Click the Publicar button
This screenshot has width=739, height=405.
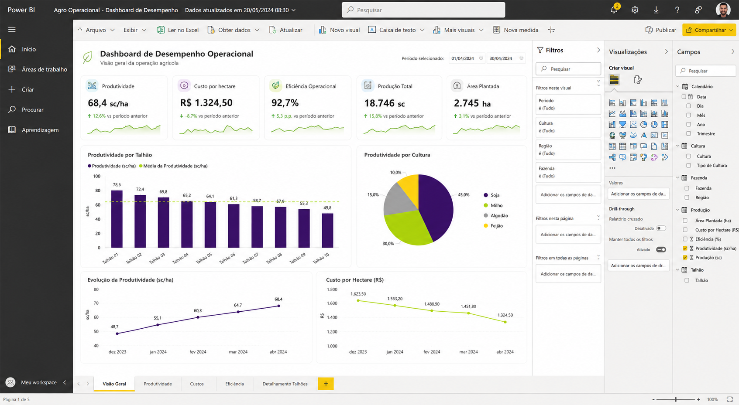pos(660,30)
